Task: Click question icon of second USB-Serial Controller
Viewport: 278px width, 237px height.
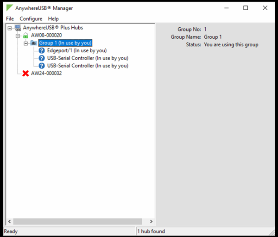Action: 42,66
